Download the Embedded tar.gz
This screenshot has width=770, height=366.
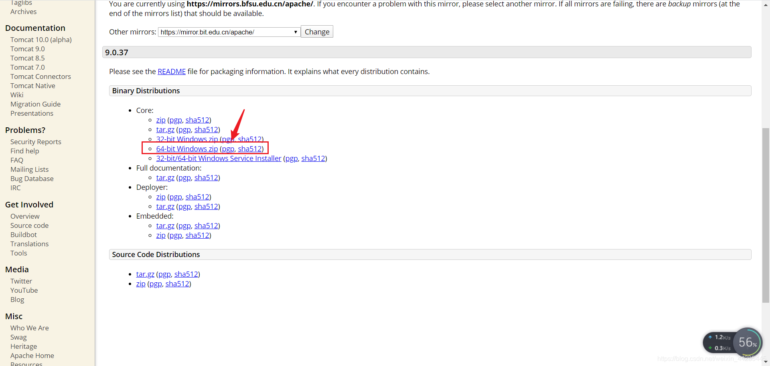coord(165,225)
